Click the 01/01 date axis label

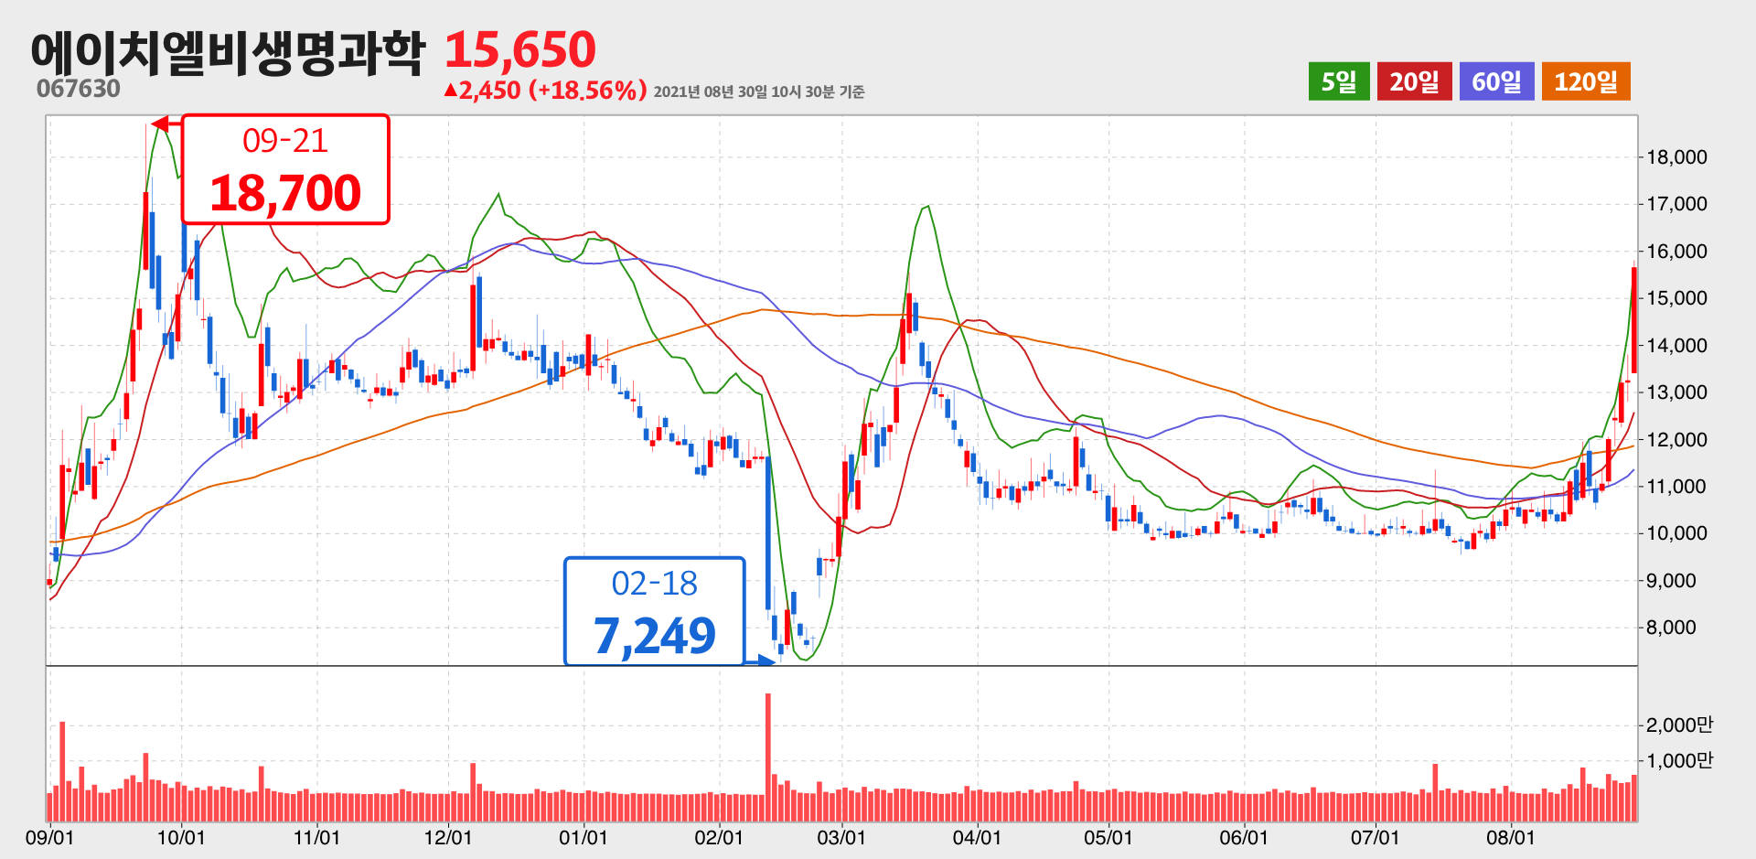[x=584, y=837]
